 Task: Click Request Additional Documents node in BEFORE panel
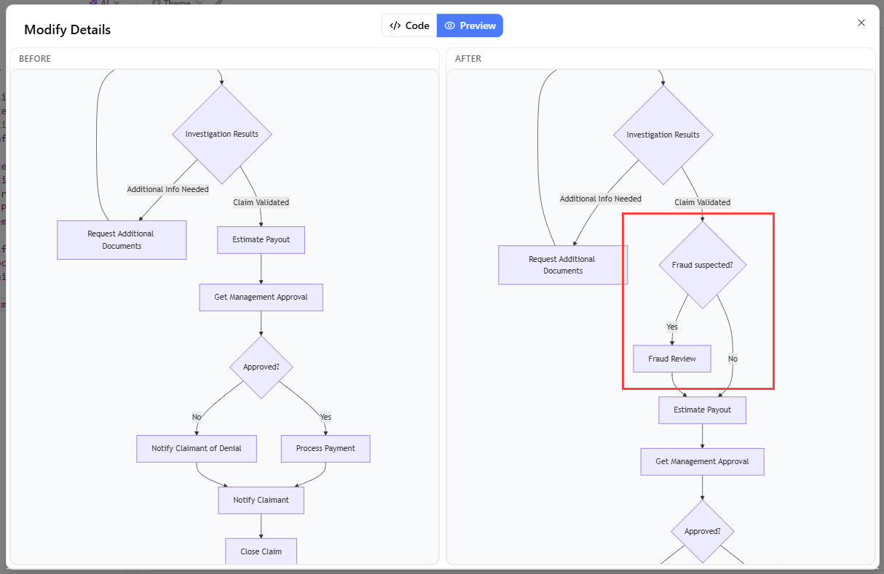point(122,239)
